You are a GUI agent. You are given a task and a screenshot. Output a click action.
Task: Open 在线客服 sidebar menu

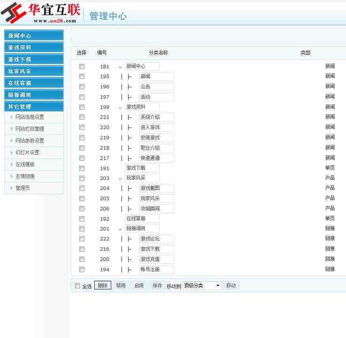[x=34, y=83]
